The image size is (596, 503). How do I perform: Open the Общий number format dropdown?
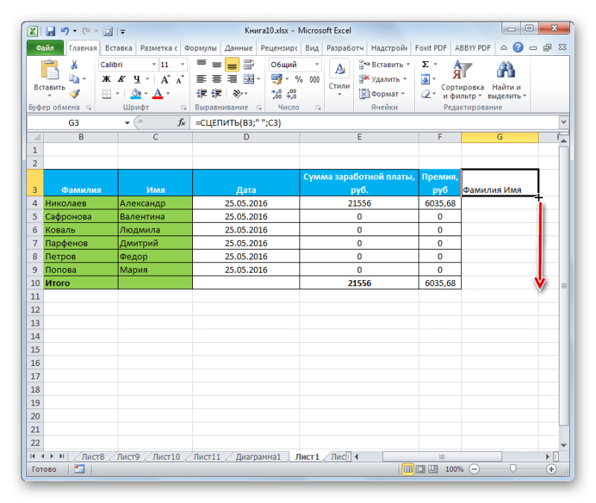[317, 65]
